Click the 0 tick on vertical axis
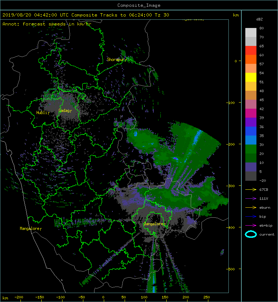 pos(236,61)
